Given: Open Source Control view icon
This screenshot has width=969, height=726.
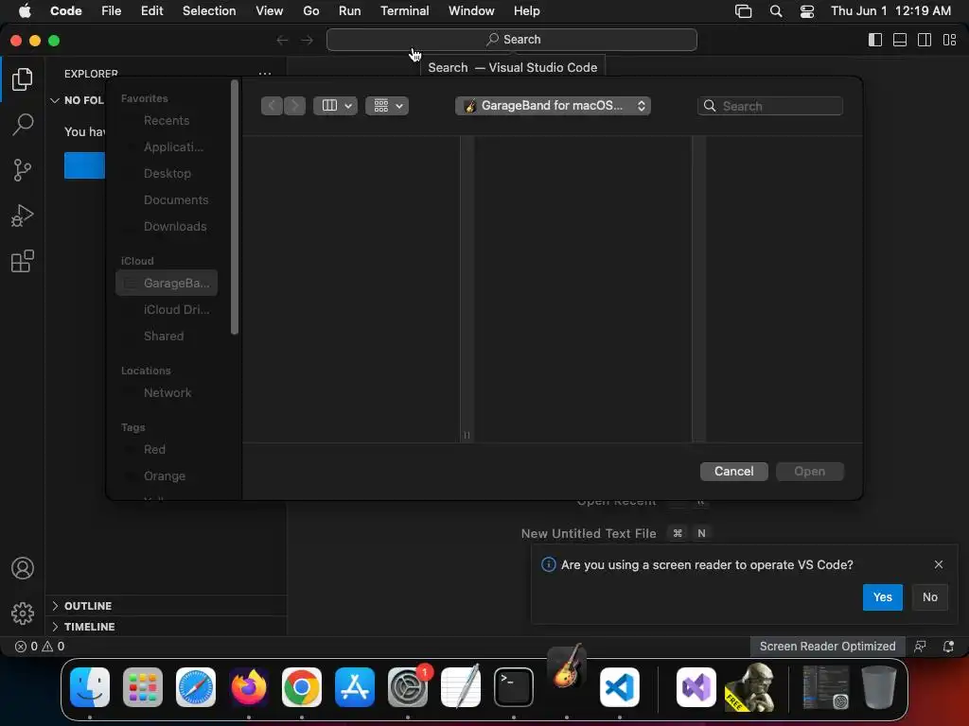Looking at the screenshot, I should click(x=23, y=170).
